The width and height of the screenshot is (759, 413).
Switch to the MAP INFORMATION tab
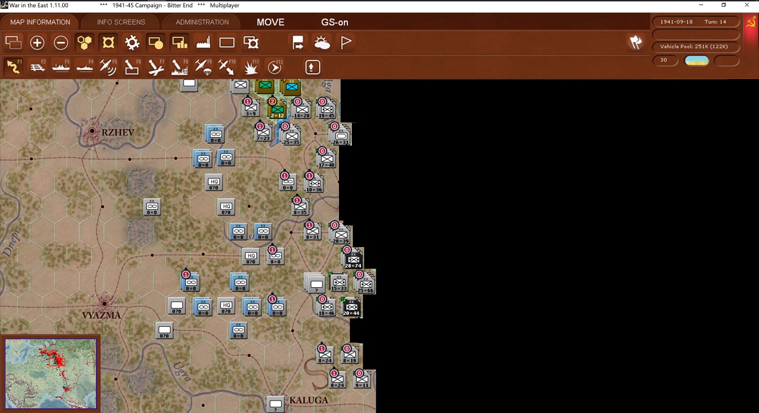40,22
